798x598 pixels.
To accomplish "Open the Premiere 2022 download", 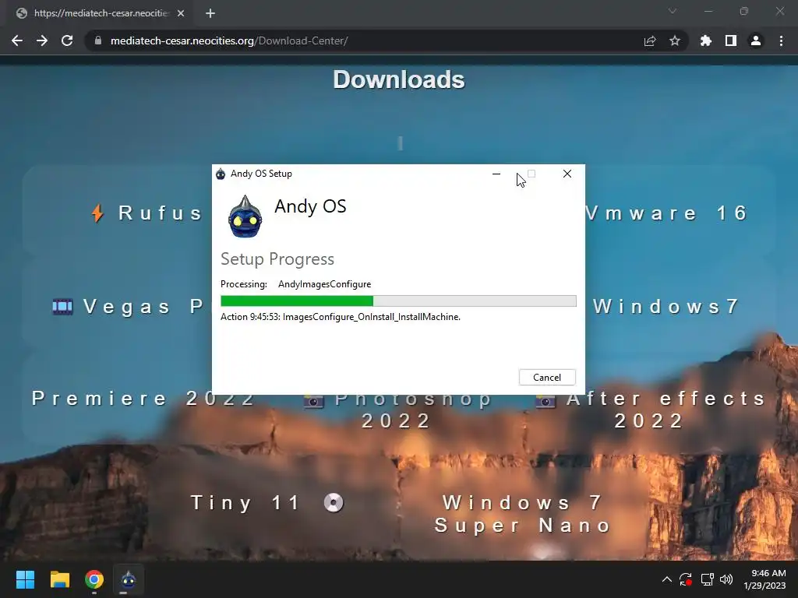I will (143, 399).
